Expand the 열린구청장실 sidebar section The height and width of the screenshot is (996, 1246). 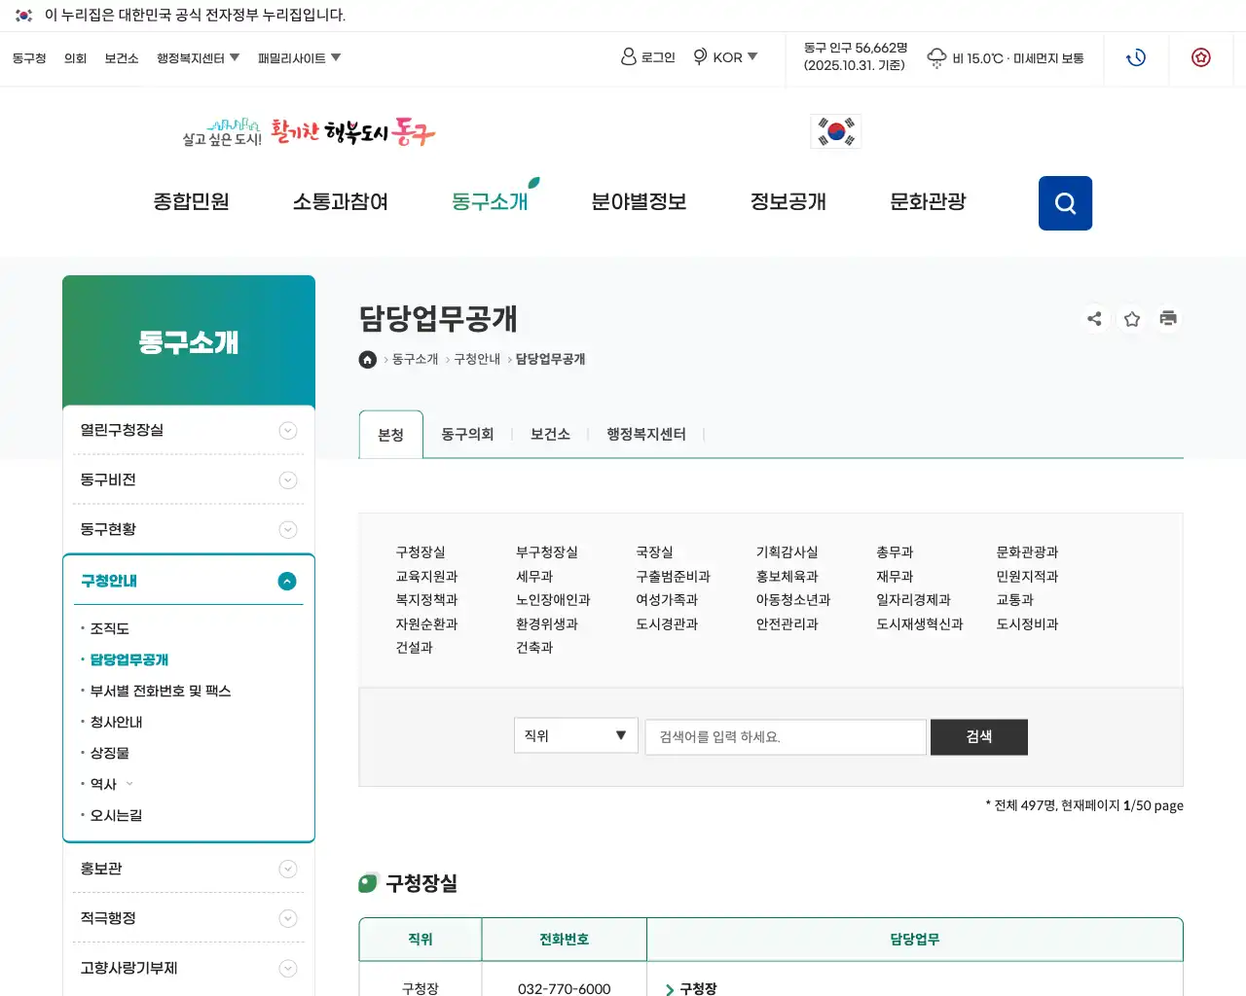point(287,430)
